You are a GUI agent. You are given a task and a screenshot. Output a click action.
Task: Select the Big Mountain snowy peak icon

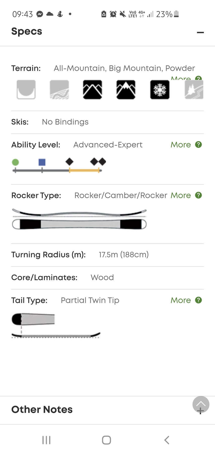(x=126, y=90)
